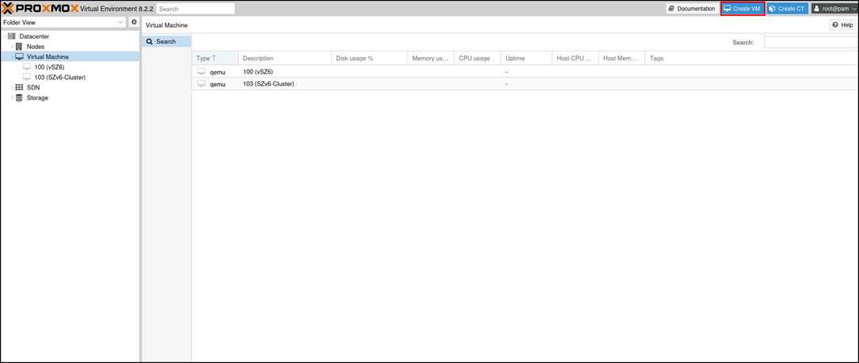Click the Proxmox logo
This screenshot has height=363, width=859.
(40, 8)
